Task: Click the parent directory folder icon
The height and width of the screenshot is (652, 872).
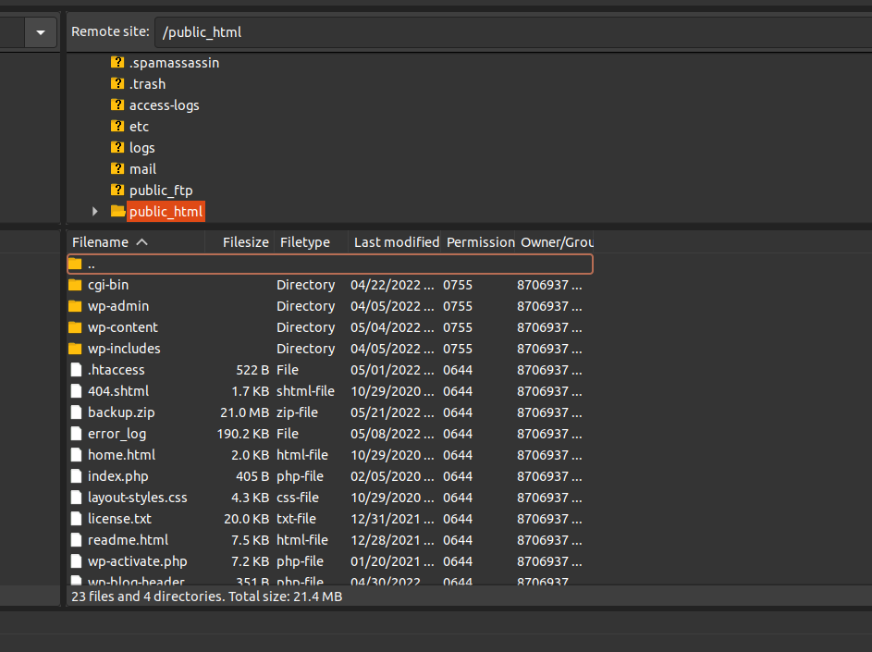Action: (x=76, y=264)
